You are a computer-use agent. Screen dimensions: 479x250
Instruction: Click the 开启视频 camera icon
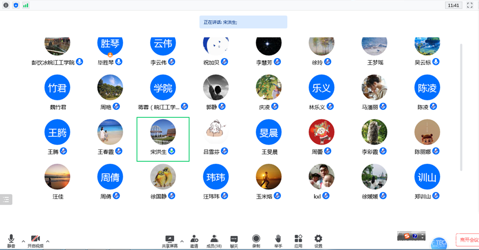pos(35,239)
